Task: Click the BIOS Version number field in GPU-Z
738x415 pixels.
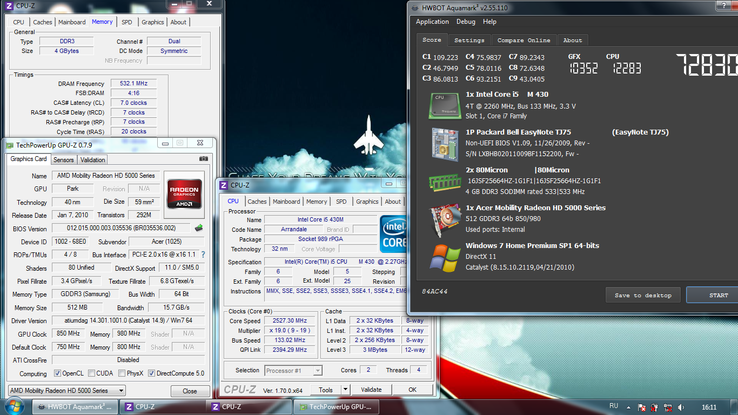Action: [x=121, y=228]
